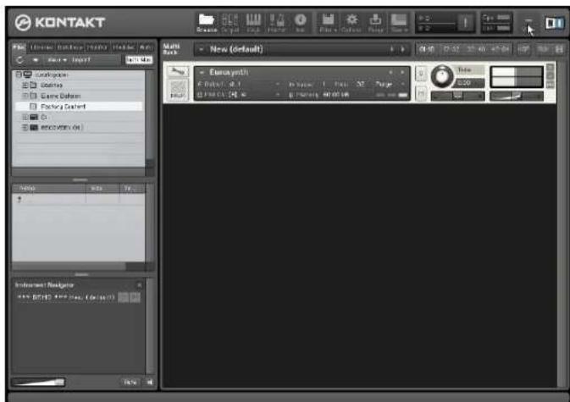Mute the Eurosynth instrument
The height and width of the screenshot is (402, 570).
421,94
